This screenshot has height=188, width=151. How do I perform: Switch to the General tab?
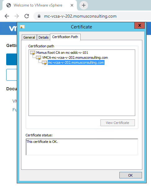[x=29, y=37]
